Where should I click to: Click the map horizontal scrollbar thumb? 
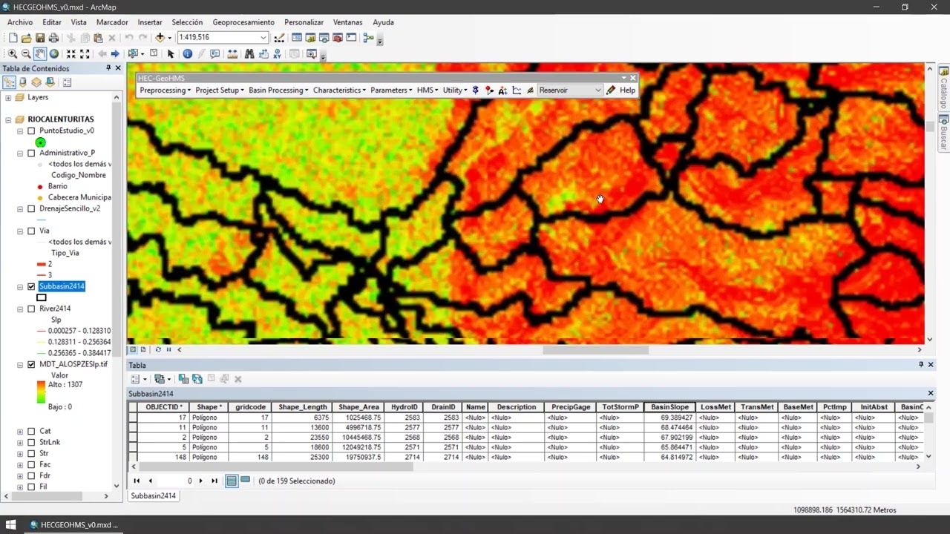click(x=595, y=350)
